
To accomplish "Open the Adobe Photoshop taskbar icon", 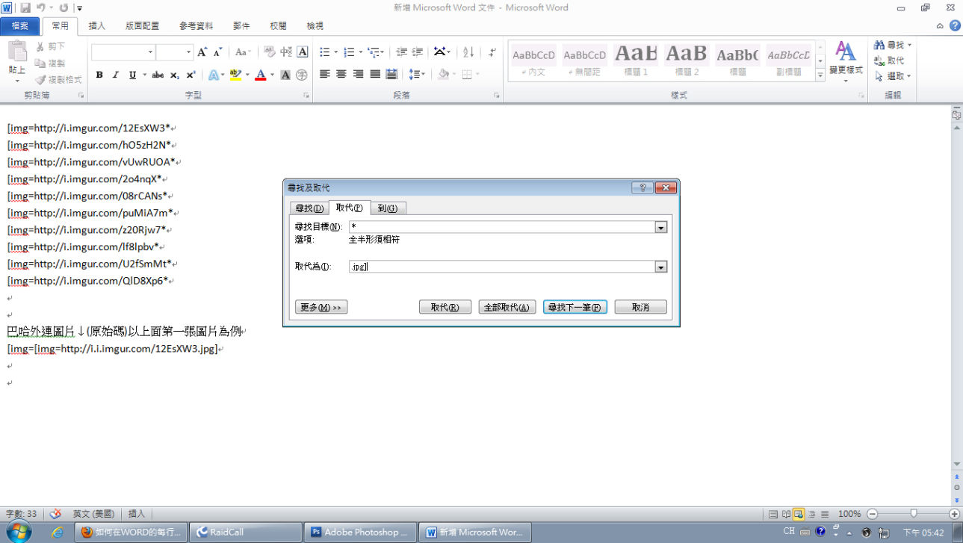I will pyautogui.click(x=359, y=532).
